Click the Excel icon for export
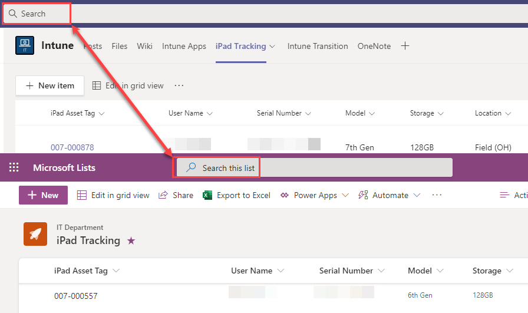The height and width of the screenshot is (313, 528). coord(207,195)
